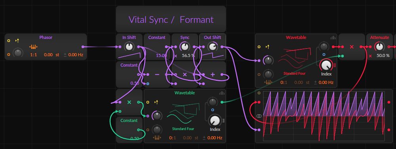Adjust green Wavetable phase modulation knob

156,116
